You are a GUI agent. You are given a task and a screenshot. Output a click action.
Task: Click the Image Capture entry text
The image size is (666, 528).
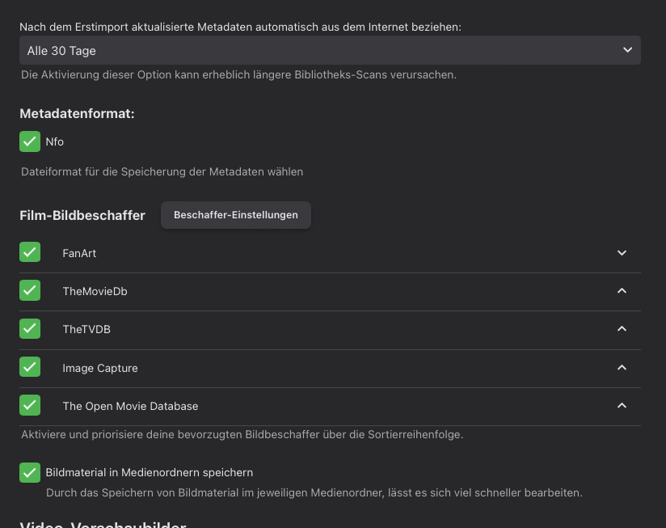100,368
